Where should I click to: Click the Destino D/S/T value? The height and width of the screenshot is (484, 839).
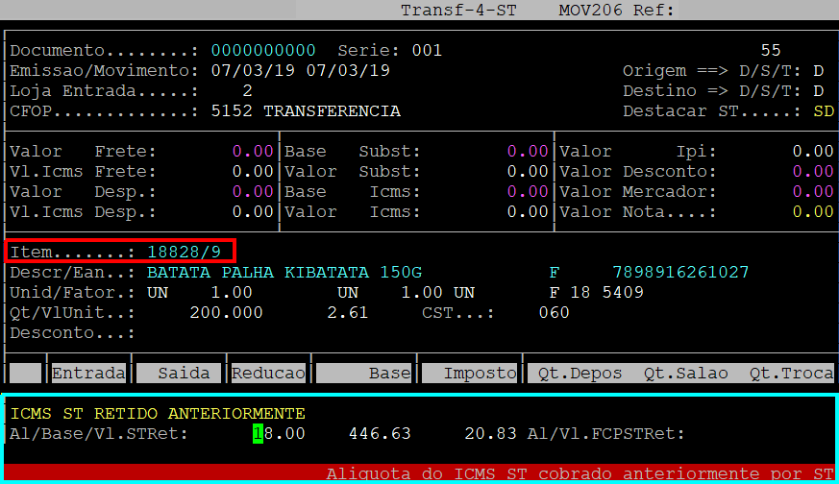coord(818,91)
